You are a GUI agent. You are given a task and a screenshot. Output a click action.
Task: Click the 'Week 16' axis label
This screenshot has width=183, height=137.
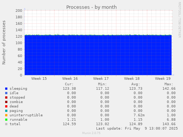pos(70,79)
